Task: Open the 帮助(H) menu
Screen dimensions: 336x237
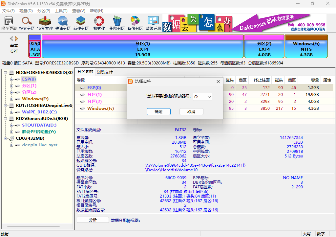Action: click(x=96, y=11)
